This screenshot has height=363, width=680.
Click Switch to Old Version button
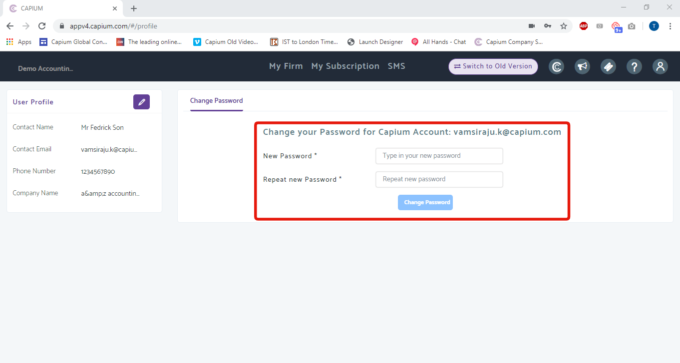pos(493,66)
